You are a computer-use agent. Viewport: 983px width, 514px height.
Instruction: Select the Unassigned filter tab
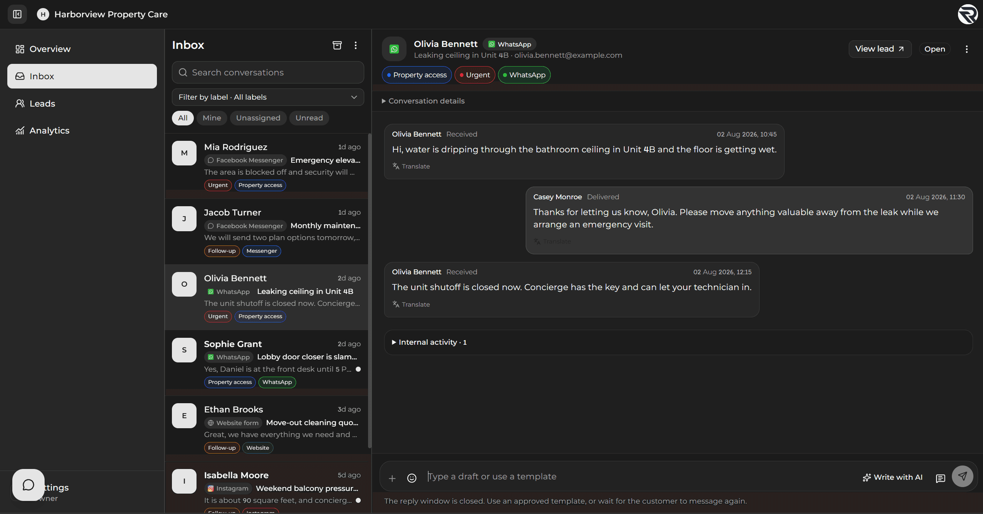[258, 118]
